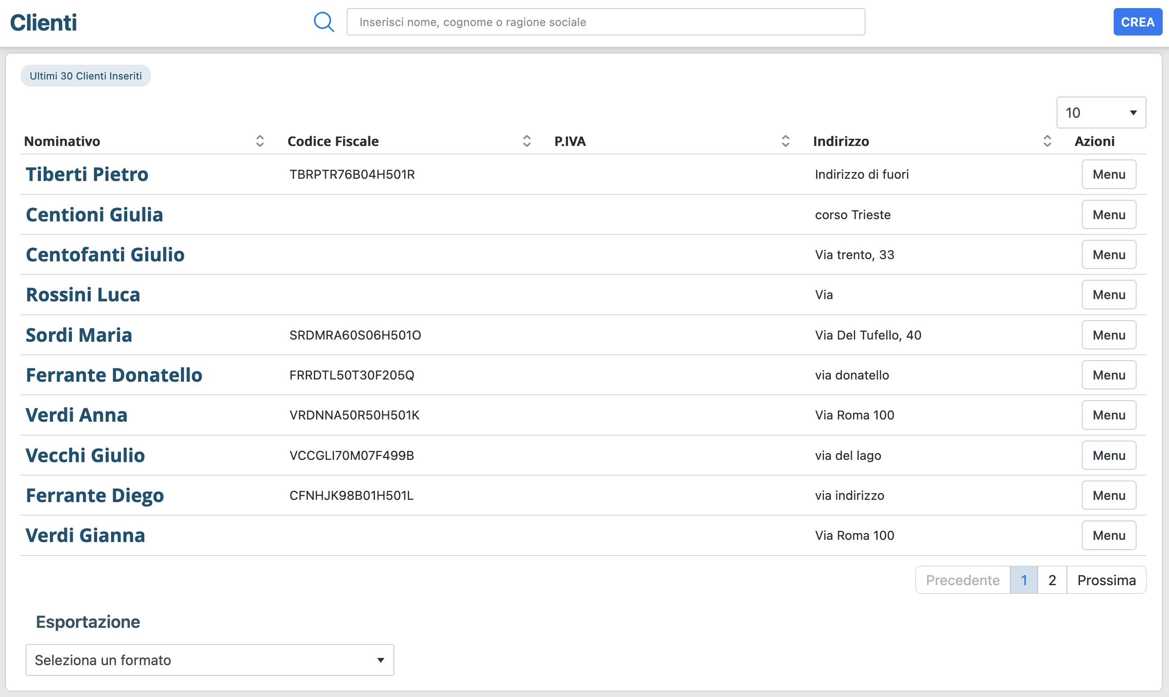Select page 1 in pagination

point(1024,580)
